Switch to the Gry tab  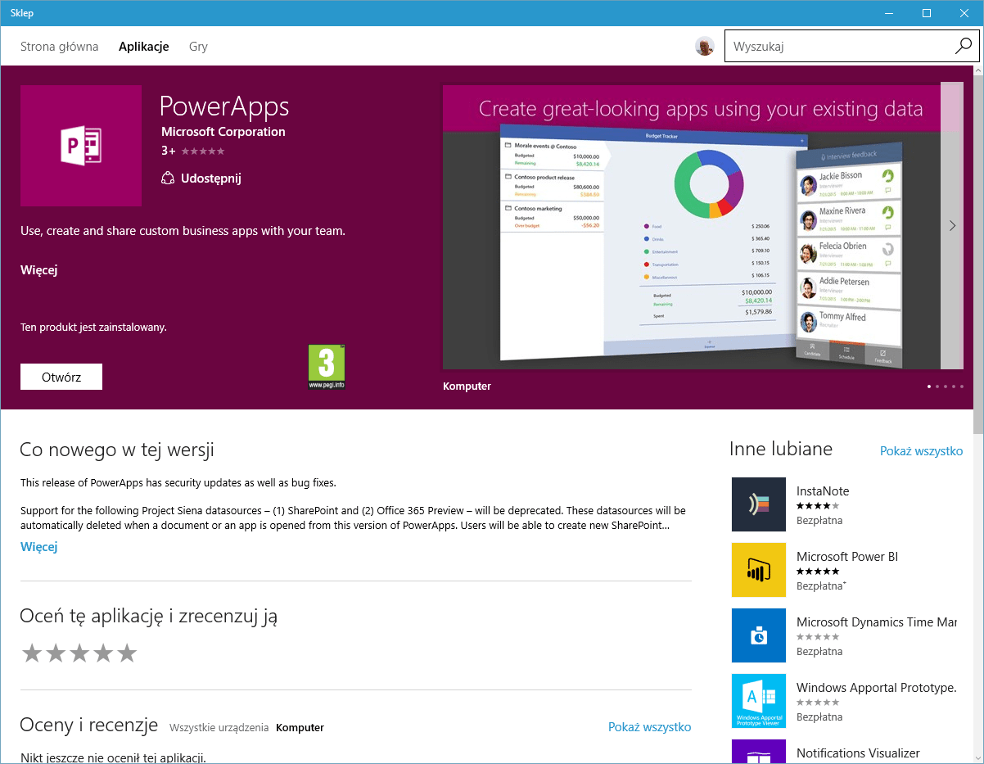point(198,47)
